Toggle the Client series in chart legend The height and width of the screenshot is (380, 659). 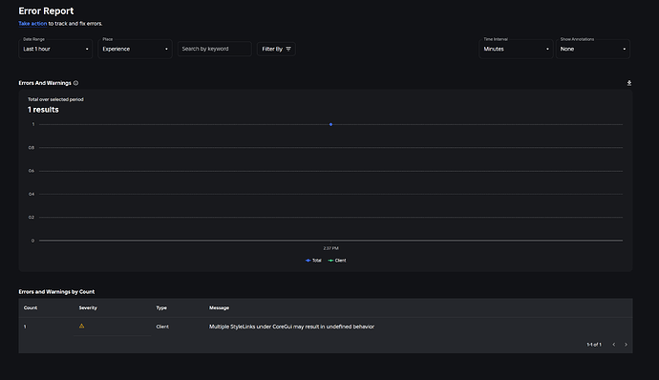(337, 261)
